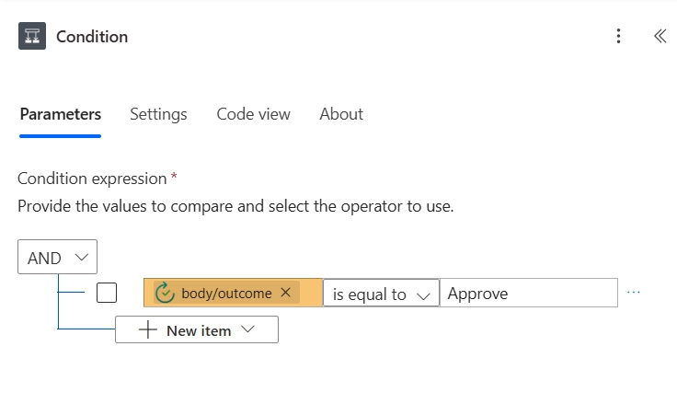Open the row's horizontal ellipsis menu

pos(633,293)
